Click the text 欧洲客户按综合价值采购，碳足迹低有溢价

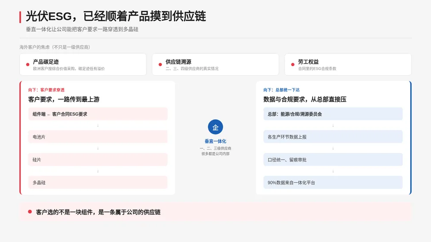click(69, 68)
